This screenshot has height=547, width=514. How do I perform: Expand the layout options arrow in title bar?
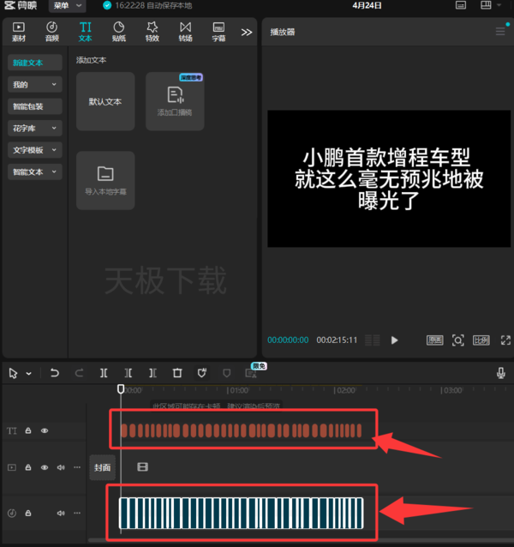pyautogui.click(x=499, y=5)
